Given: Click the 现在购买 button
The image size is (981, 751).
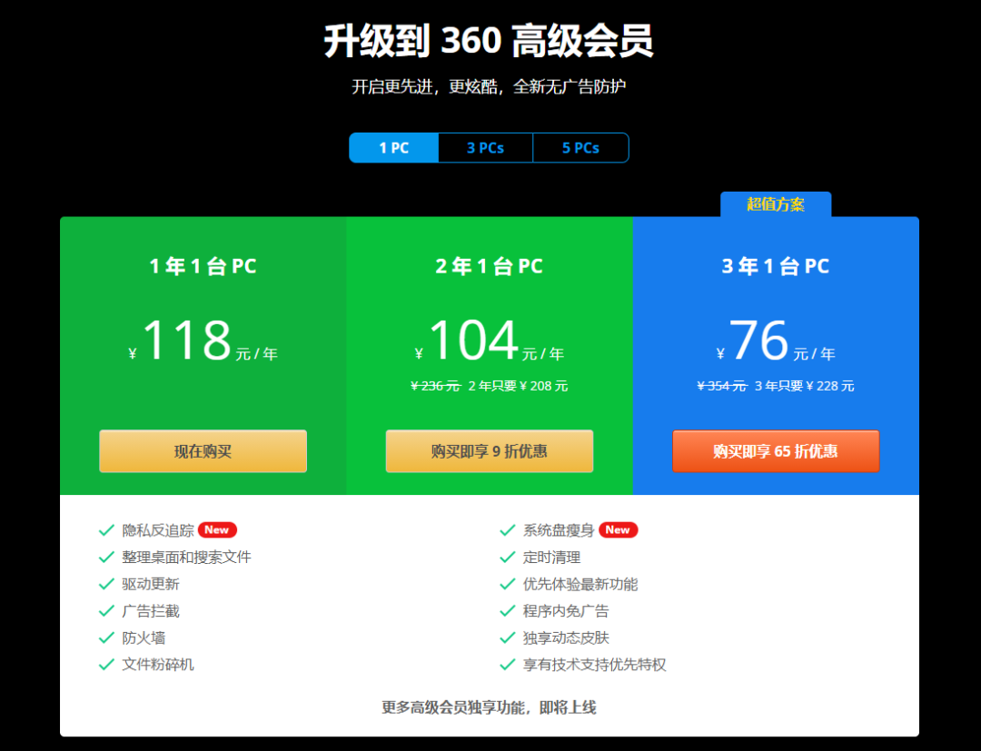Looking at the screenshot, I should pyautogui.click(x=202, y=450).
